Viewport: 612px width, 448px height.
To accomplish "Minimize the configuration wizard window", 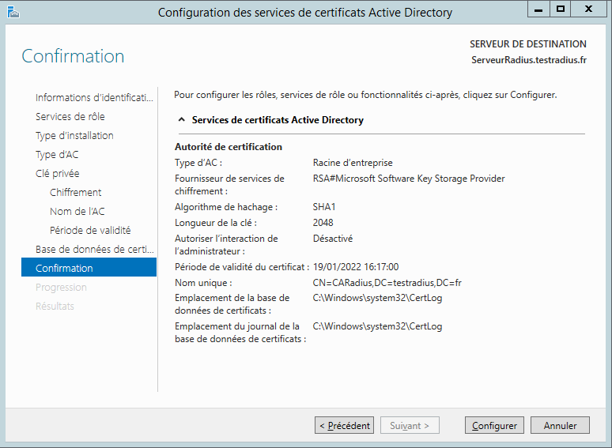I will tap(538, 9).
